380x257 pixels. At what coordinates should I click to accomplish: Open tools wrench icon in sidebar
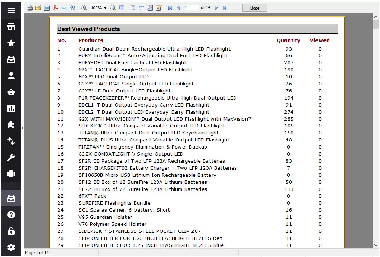[11, 157]
